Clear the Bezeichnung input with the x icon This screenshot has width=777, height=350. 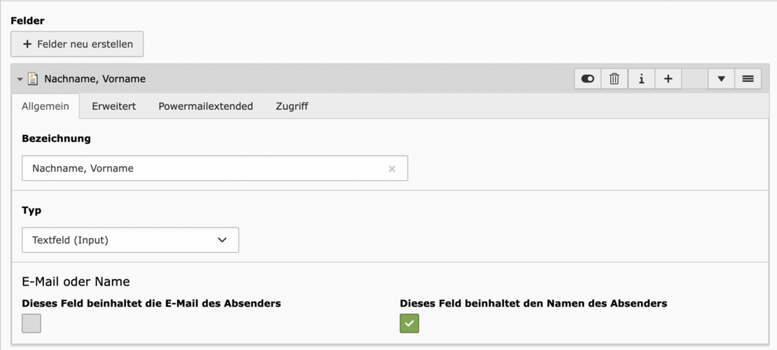[392, 169]
